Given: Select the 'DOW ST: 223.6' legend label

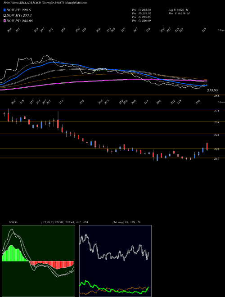Looking at the screenshot, I should pos(18,10).
